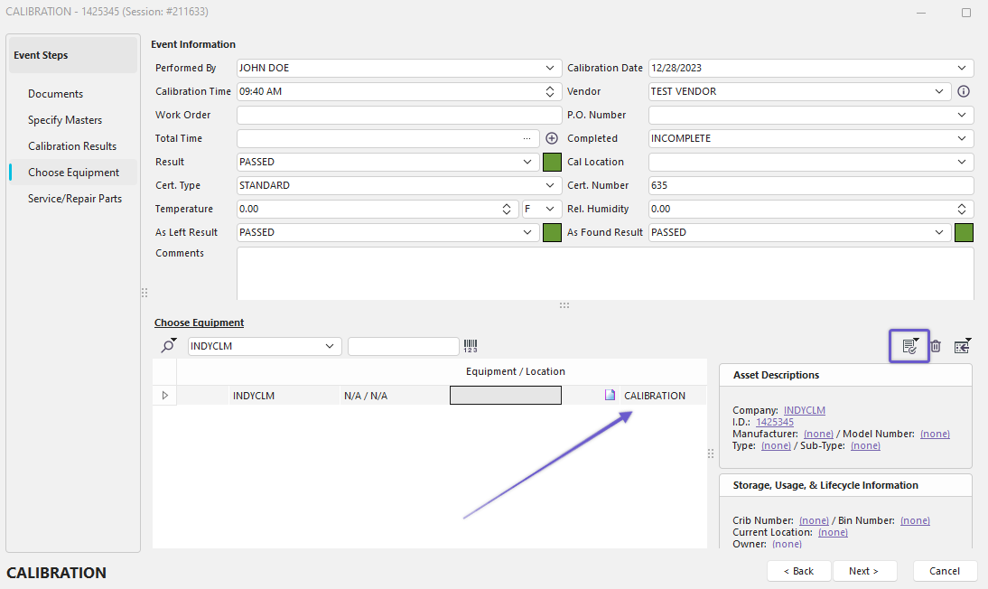988x589 pixels.
Task: Click the barcode scan icon
Action: point(471,346)
